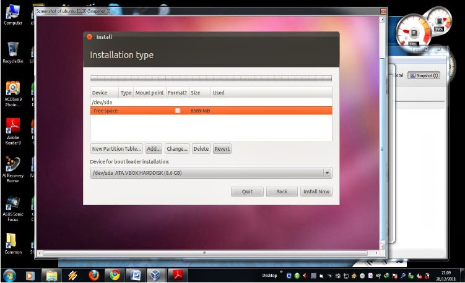
Task: Select the /dev/sda device row
Action: click(211, 102)
